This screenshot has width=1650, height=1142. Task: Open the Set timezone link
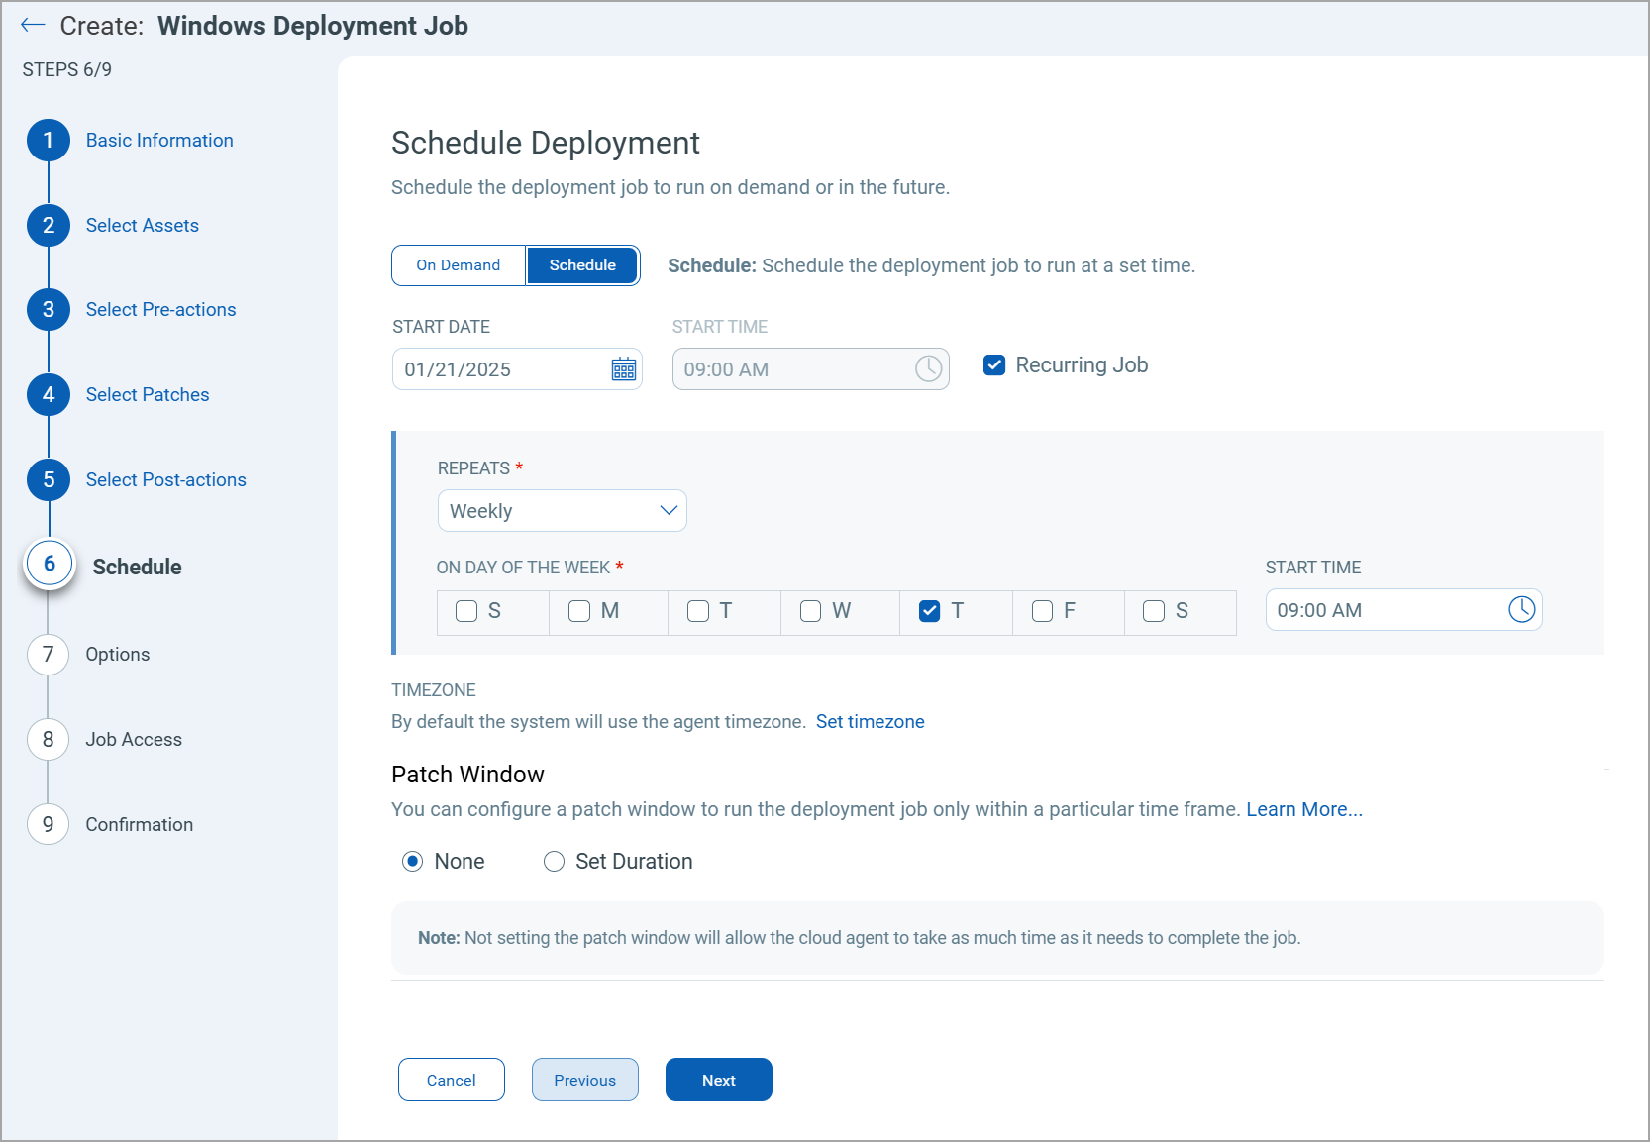coord(870,722)
